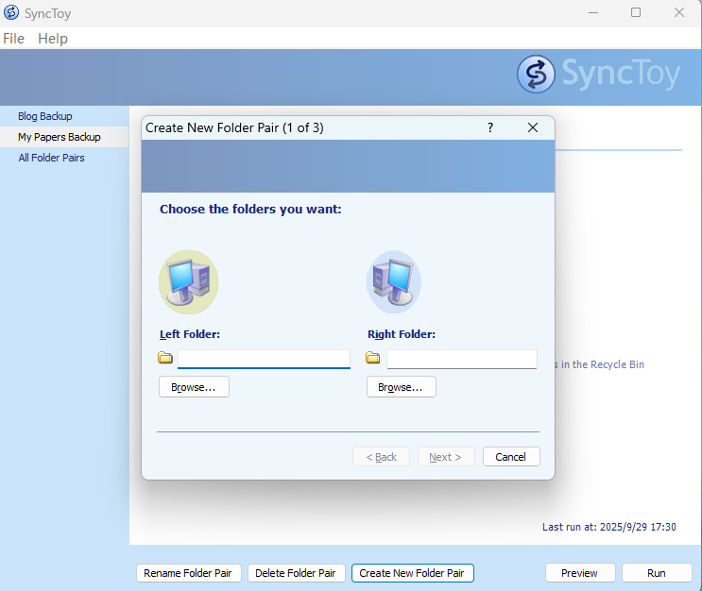The height and width of the screenshot is (591, 702).
Task: Click inside the Left Folder path field
Action: click(264, 360)
